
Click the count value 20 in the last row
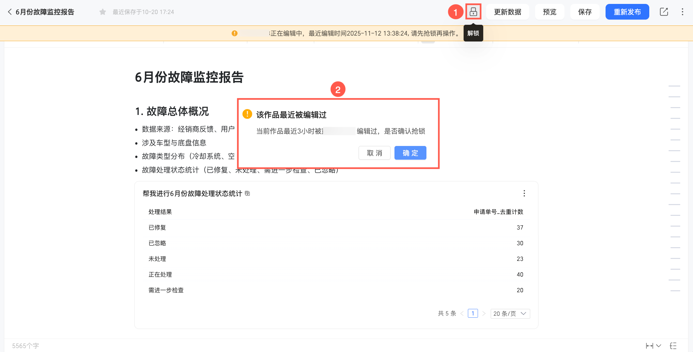(520, 290)
